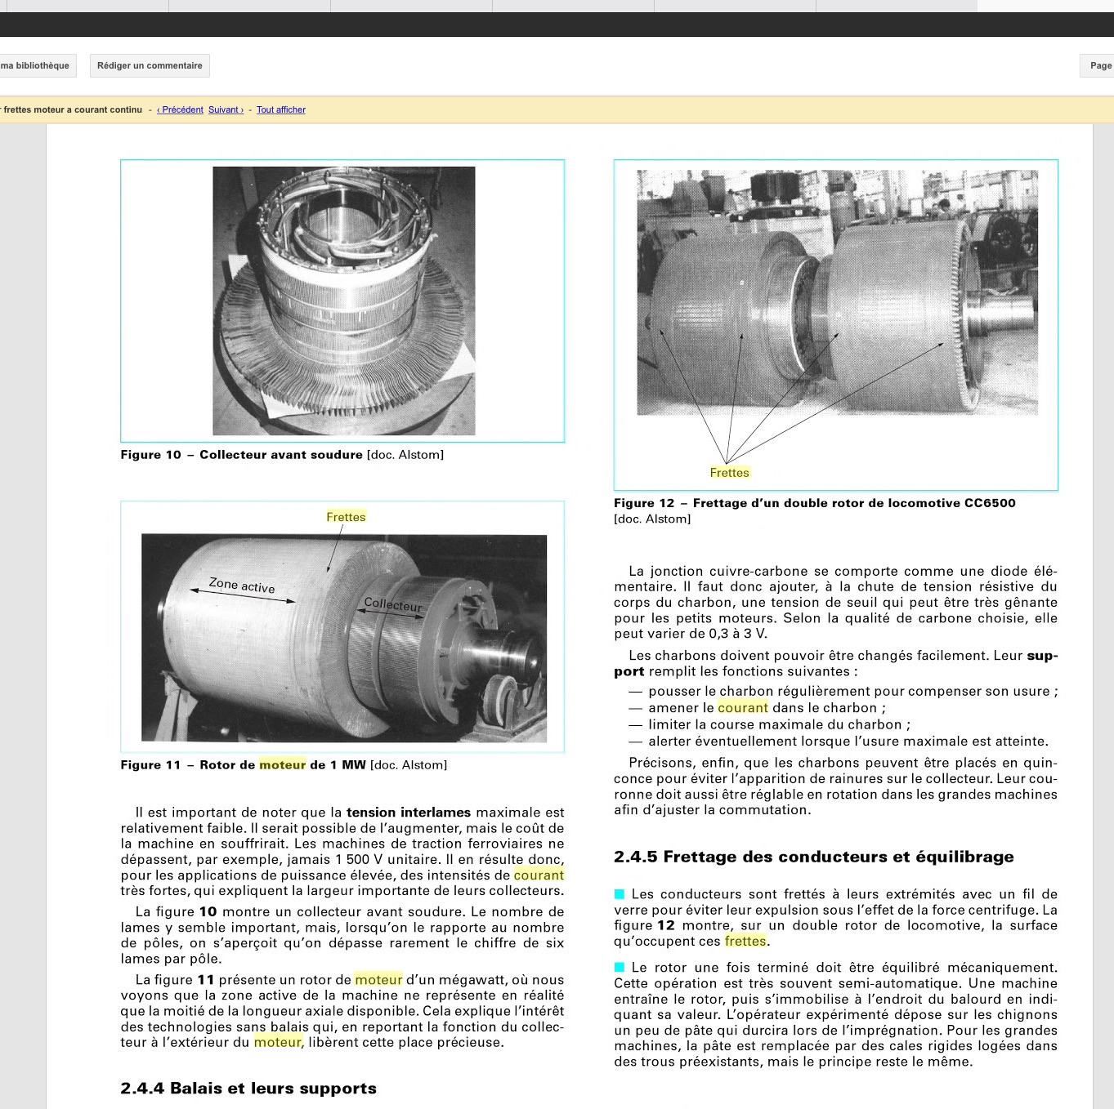Viewport: 1114px width, 1109px height.
Task: Jump to the 'Suivant' search result
Action: click(x=226, y=109)
